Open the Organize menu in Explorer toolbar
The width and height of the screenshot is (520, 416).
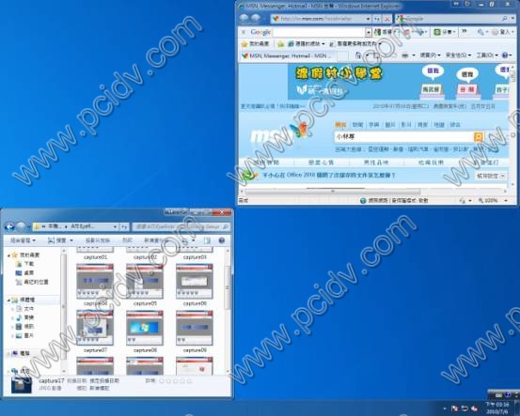click(23, 240)
